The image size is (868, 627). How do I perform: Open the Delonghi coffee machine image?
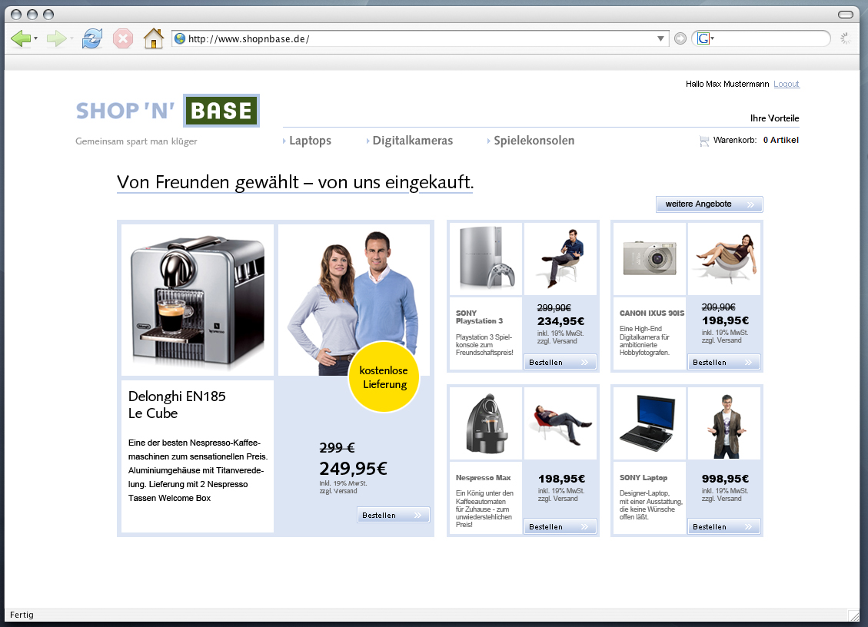coord(198,300)
